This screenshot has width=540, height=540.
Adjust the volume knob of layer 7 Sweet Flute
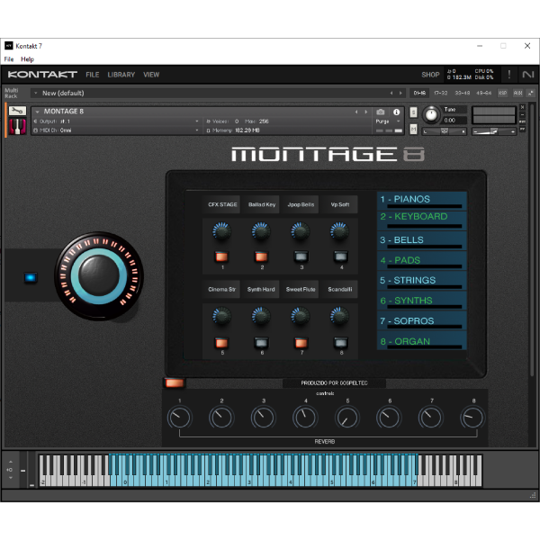tap(301, 317)
